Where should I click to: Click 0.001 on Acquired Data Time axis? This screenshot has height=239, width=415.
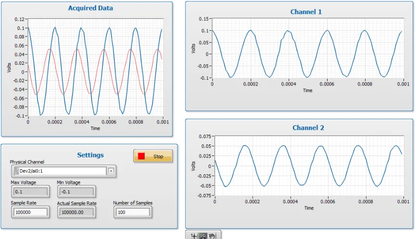pos(162,122)
